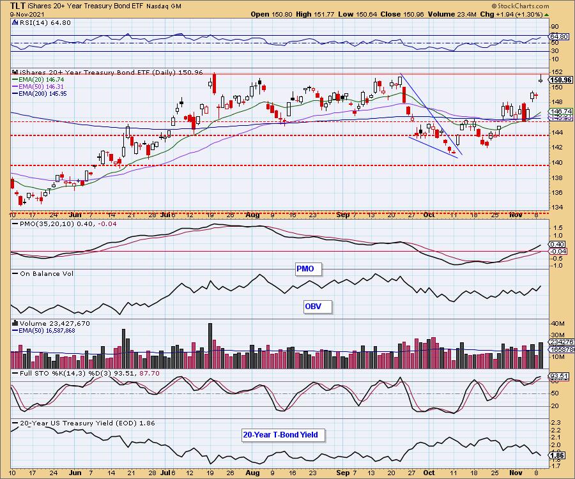
Task: Click the 2.3 yield axis label
Action: tap(556, 423)
